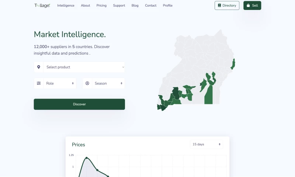The height and width of the screenshot is (177, 295).
Task: Open the Directory button
Action: [227, 6]
